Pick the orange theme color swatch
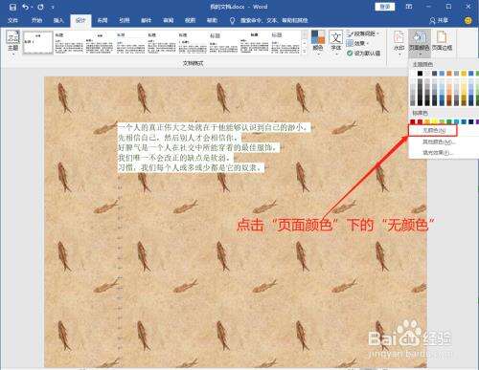This screenshot has width=479, height=370. click(x=449, y=74)
